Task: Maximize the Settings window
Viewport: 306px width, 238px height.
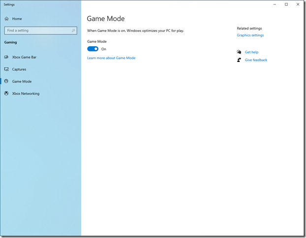Action: (286, 4)
